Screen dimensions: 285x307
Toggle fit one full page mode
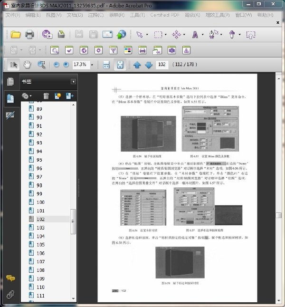click(120, 65)
